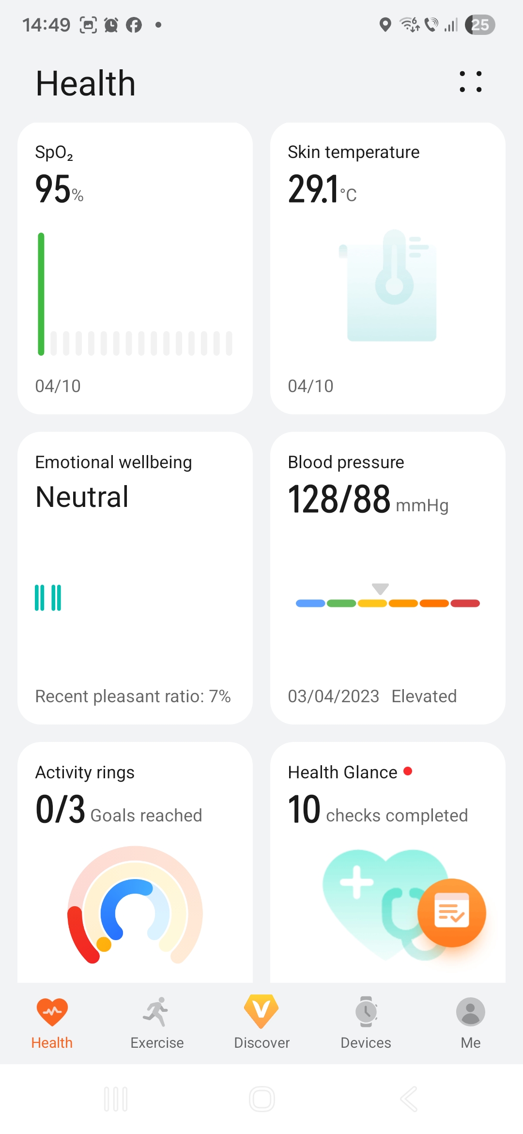Tap the blood pressure color range scale

[x=387, y=603]
